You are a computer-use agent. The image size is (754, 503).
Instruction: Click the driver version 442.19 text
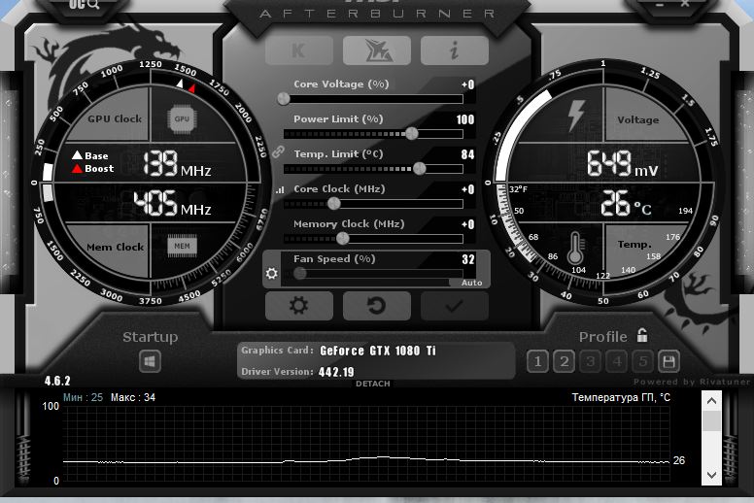[x=336, y=372]
